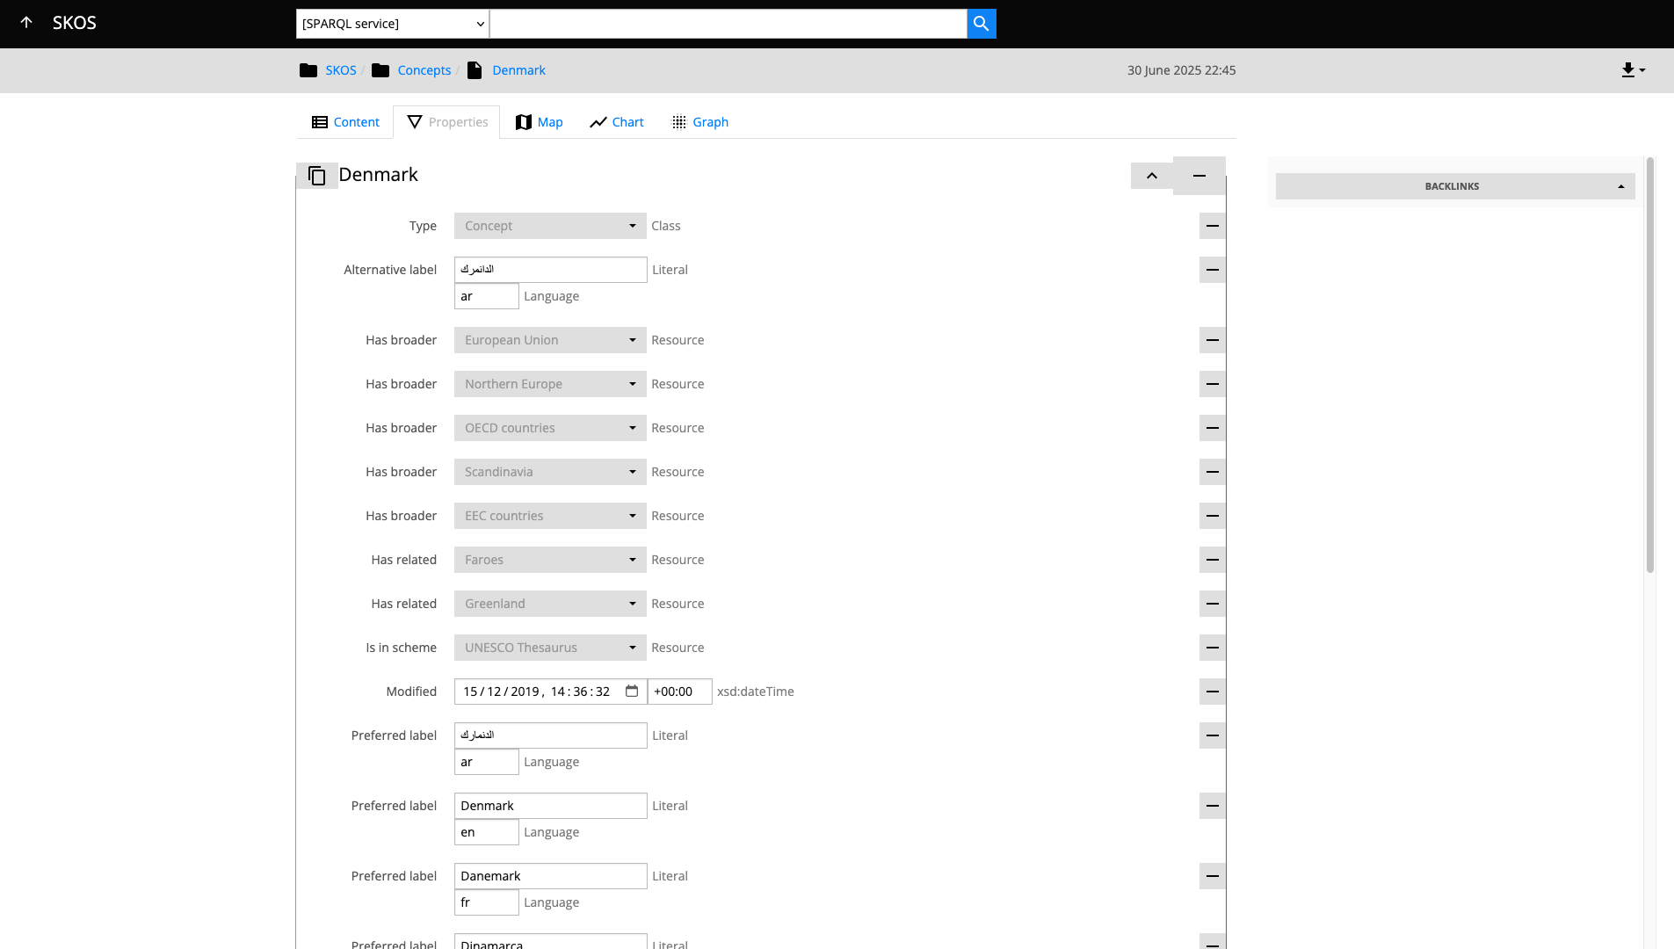Remove the EEC countries broader row
Viewport: 1674px width, 949px height.
point(1213,516)
